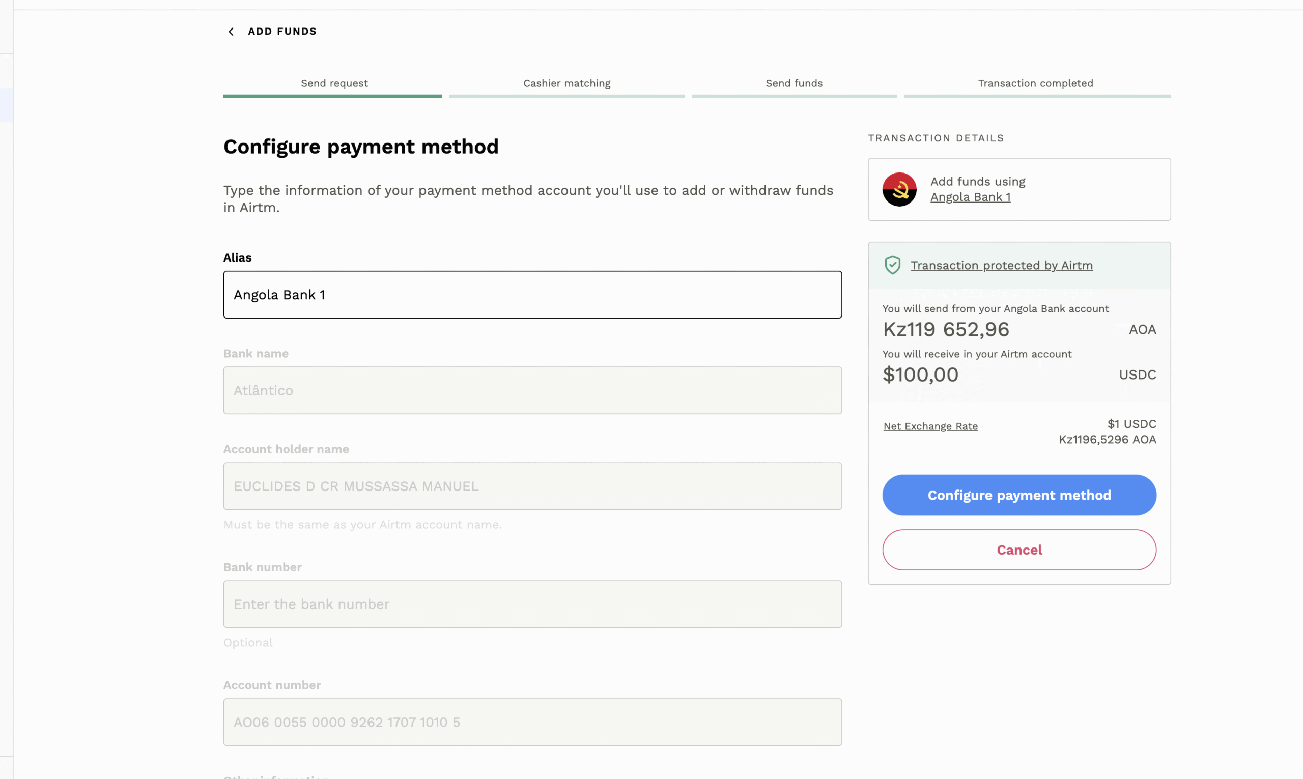Click the Cancel button
Image resolution: width=1303 pixels, height=779 pixels.
click(x=1019, y=550)
